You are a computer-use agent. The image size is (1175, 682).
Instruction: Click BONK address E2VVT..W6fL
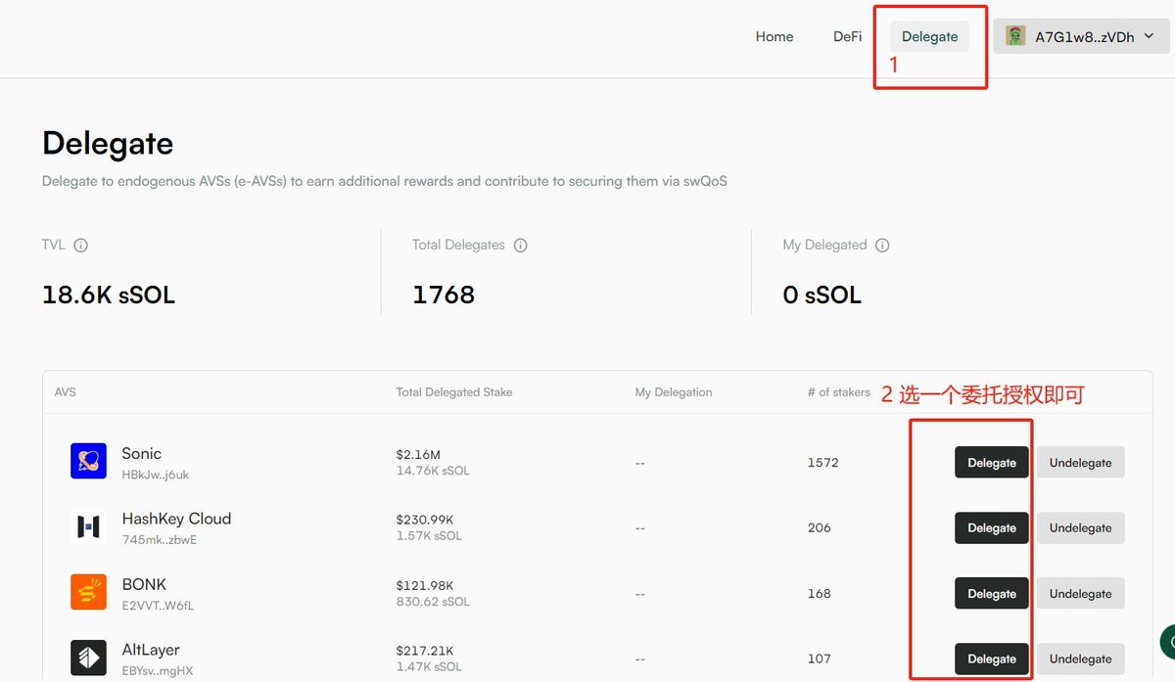158,606
